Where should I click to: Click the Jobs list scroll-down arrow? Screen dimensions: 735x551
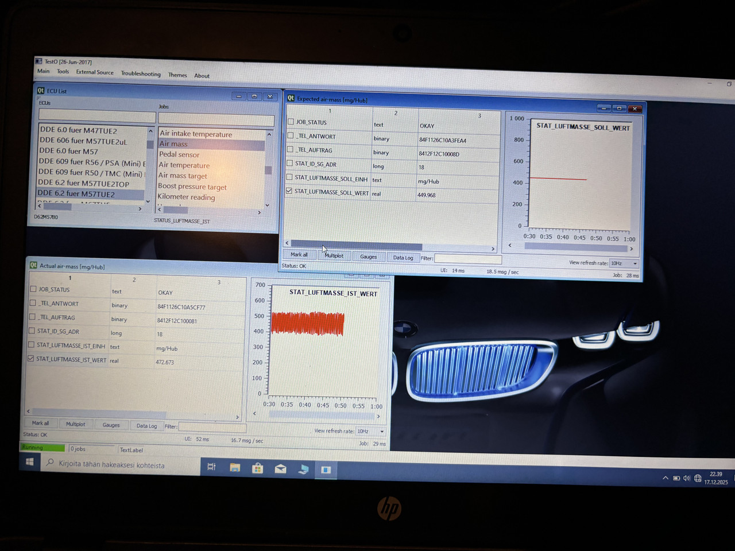[x=268, y=205]
